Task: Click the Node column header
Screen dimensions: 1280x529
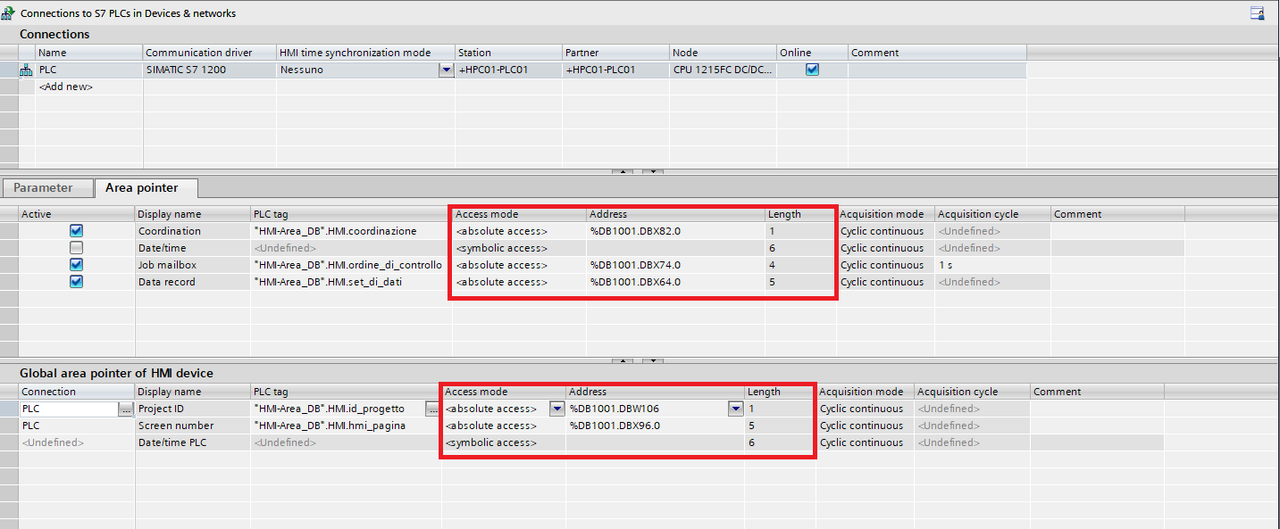Action: tap(723, 53)
